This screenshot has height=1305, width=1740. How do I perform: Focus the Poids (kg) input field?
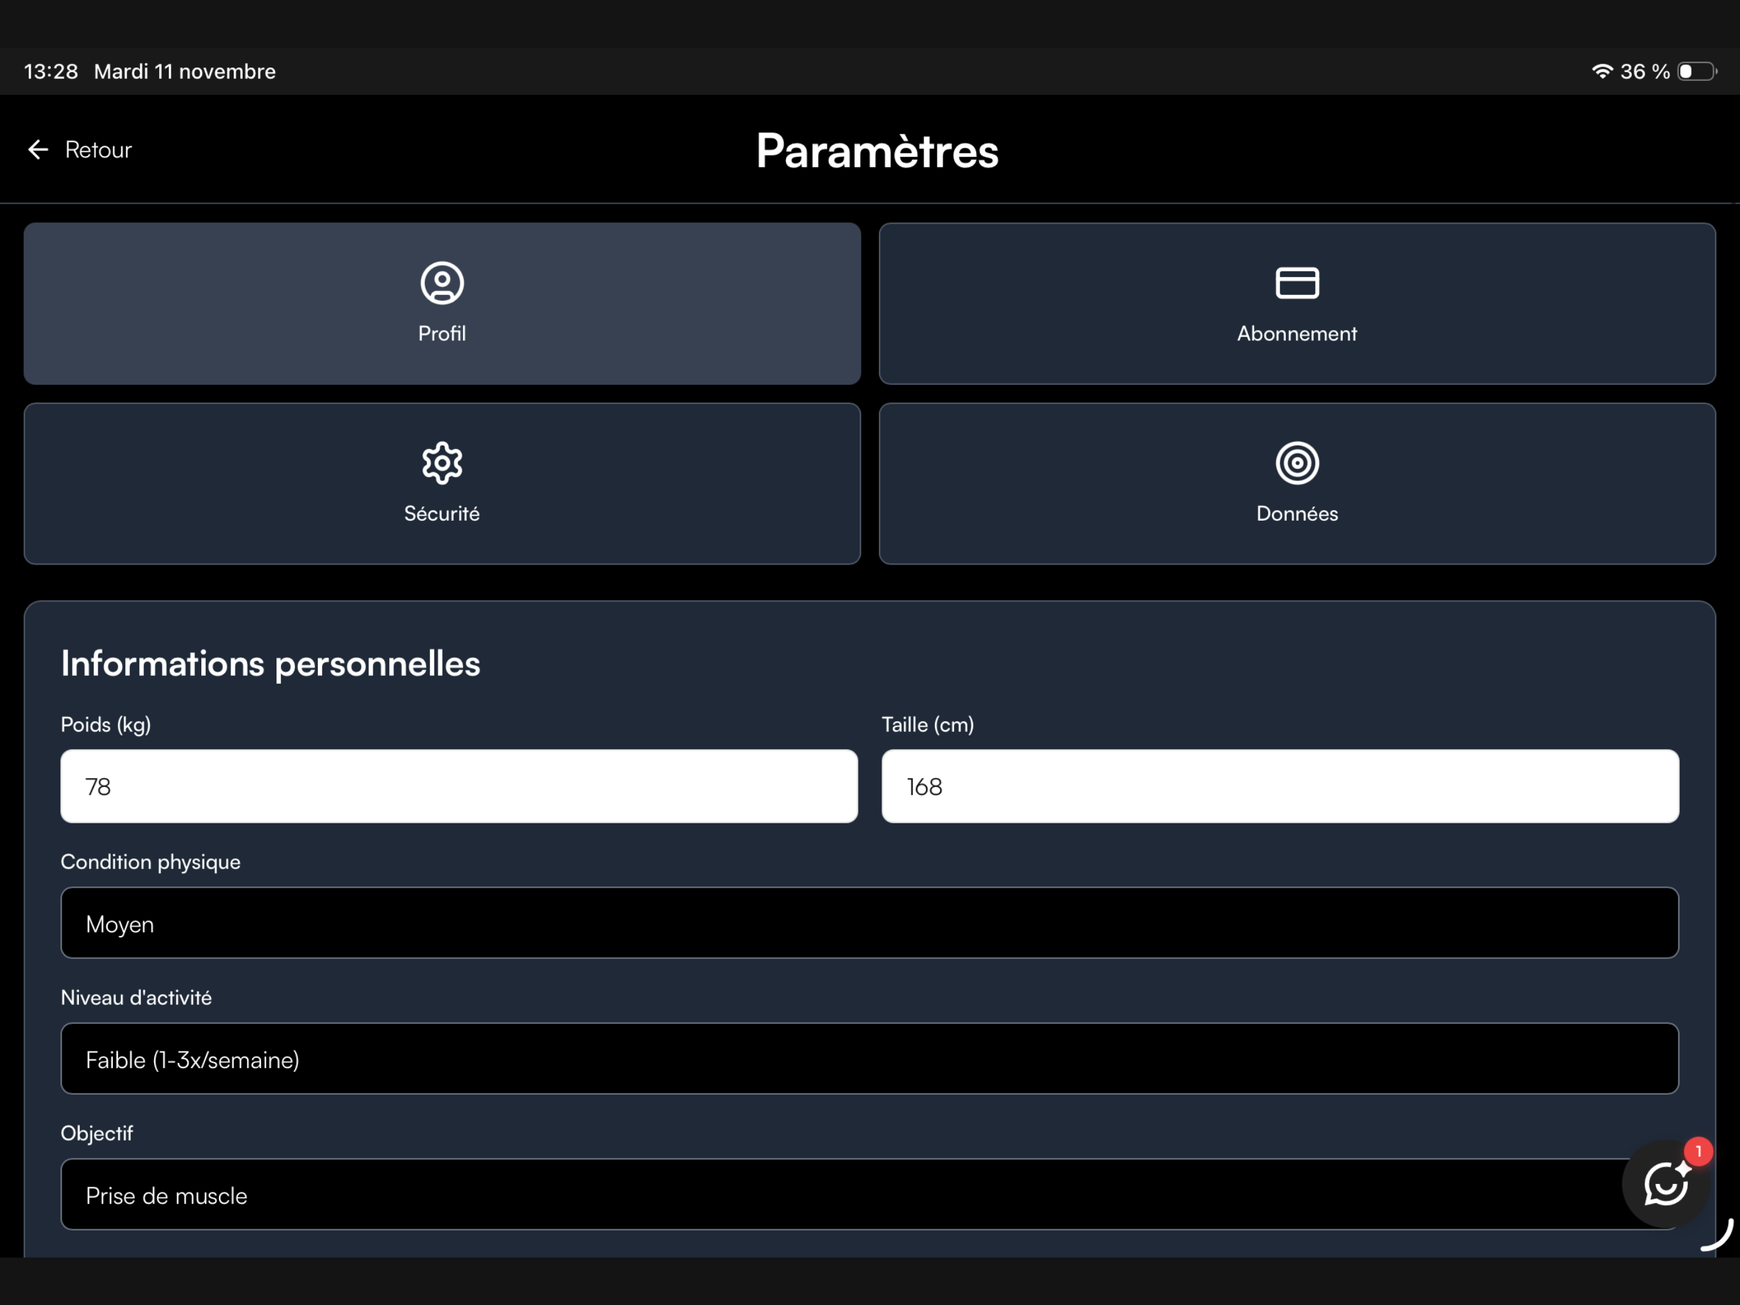click(459, 786)
